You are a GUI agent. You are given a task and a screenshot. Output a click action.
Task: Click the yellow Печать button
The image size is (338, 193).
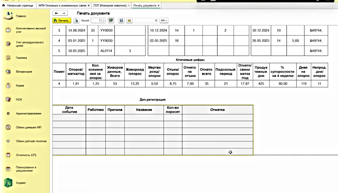coord(61,21)
